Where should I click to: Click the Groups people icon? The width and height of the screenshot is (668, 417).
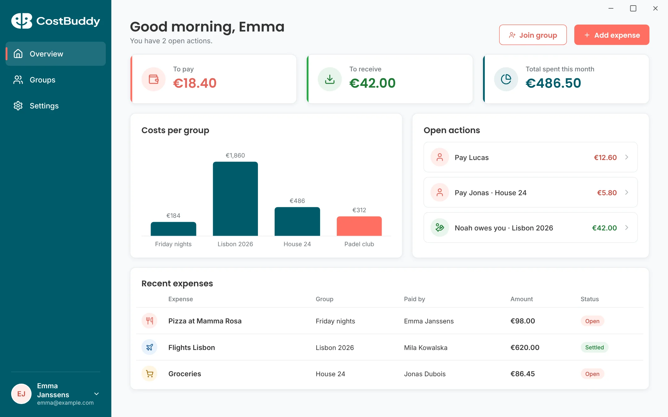18,80
